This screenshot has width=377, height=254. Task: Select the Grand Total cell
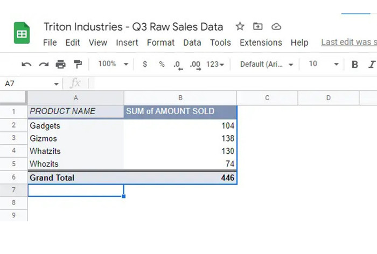pos(75,178)
